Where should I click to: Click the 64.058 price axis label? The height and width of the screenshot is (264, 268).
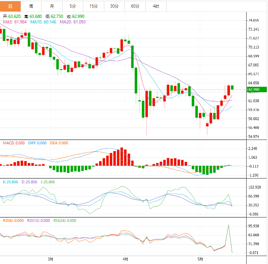(x=254, y=83)
